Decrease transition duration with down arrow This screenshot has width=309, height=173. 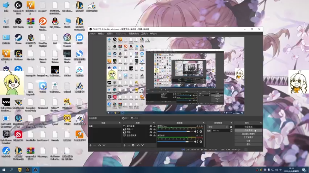(231, 131)
